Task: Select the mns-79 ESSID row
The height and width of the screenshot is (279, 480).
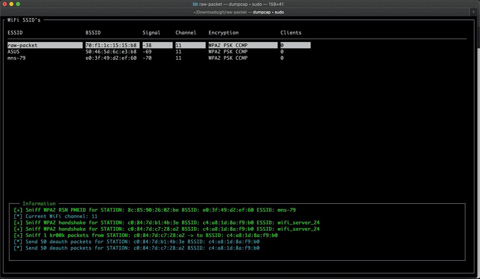Action: tap(146, 58)
